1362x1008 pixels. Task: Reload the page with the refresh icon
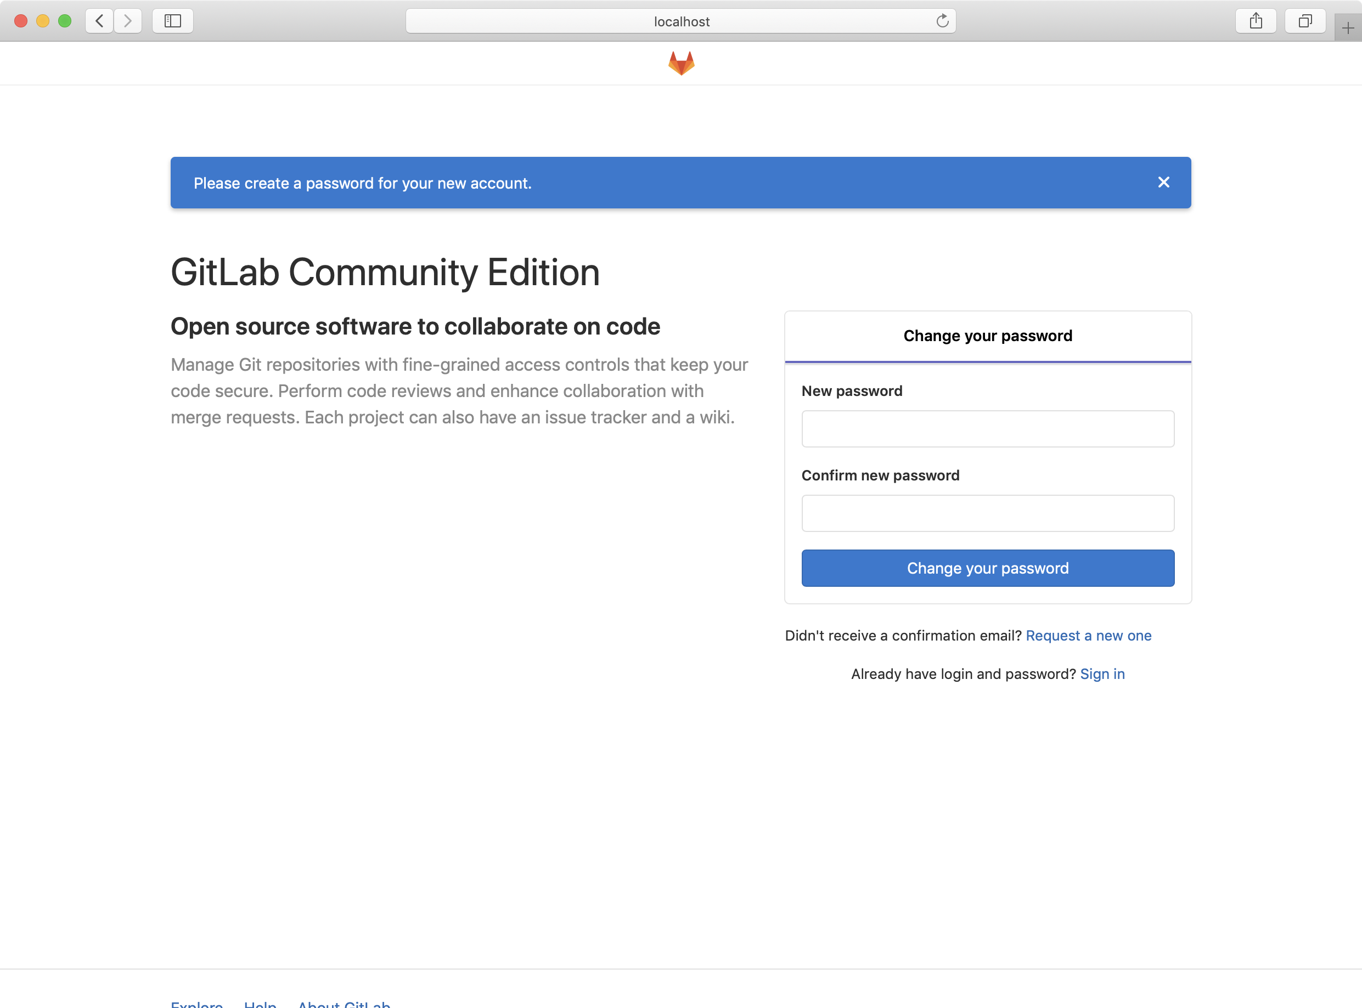pos(942,21)
